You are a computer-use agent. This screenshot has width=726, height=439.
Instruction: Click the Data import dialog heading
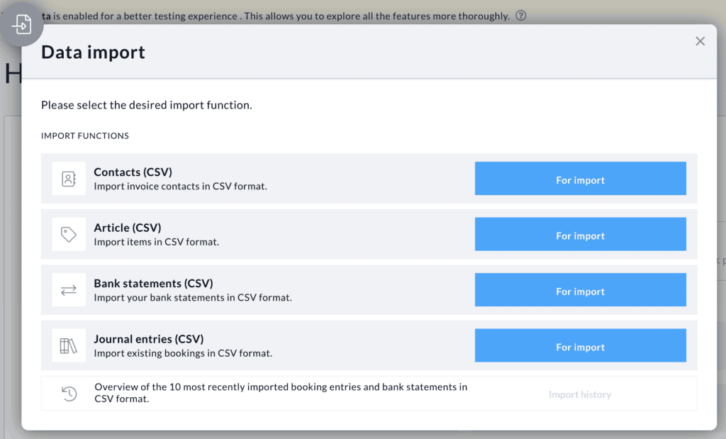(93, 52)
